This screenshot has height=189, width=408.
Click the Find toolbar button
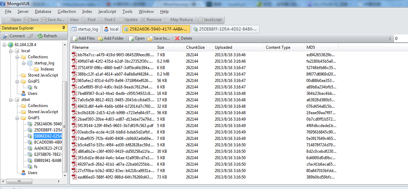coord(89,20)
